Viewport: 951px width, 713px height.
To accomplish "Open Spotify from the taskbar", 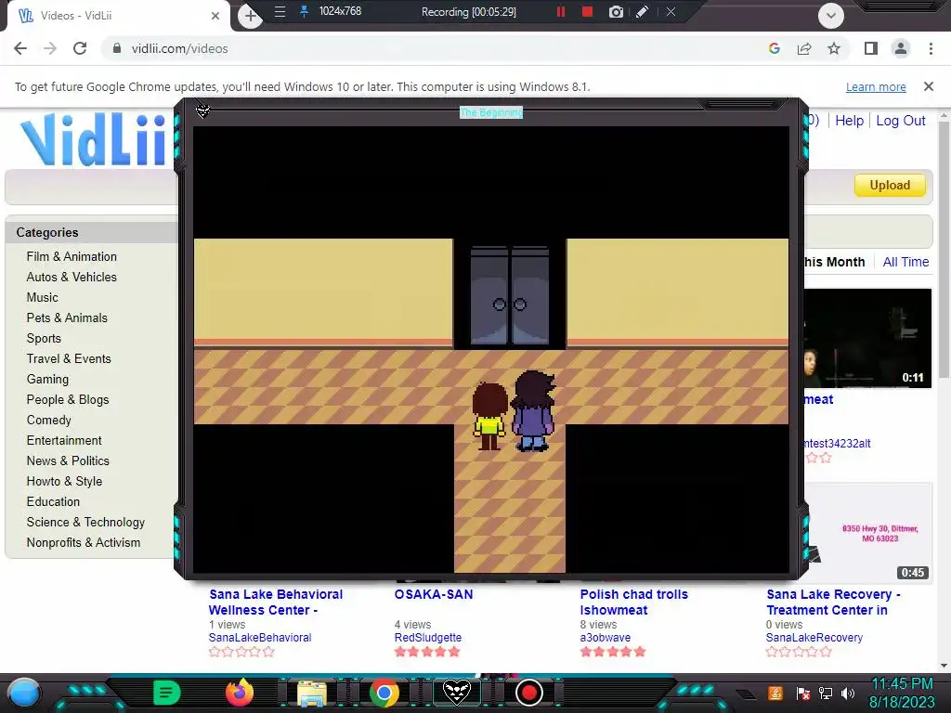I will pyautogui.click(x=167, y=693).
